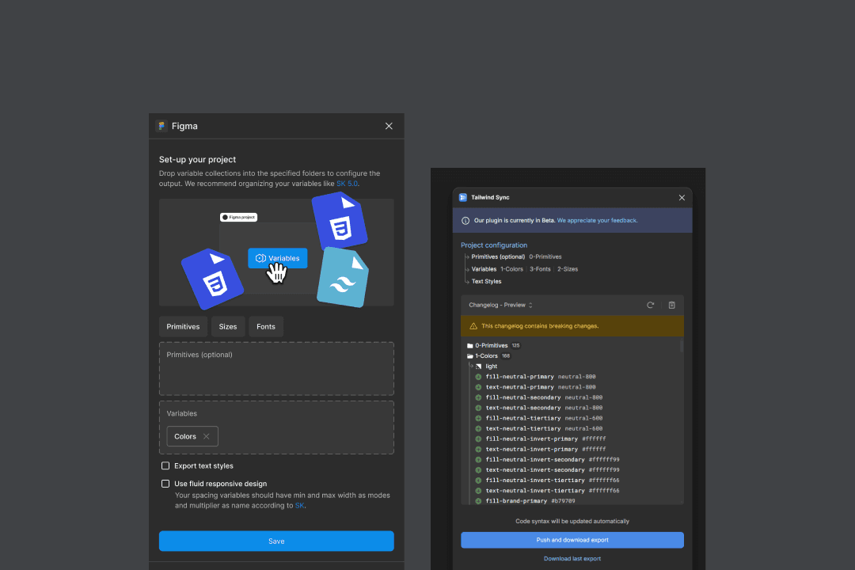Click the plus icon beside text-neutral-invert-tiertiary

478,491
